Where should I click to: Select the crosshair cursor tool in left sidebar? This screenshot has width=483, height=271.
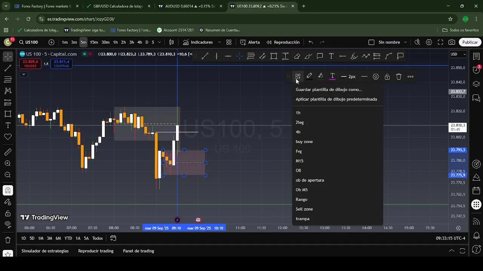point(8,57)
